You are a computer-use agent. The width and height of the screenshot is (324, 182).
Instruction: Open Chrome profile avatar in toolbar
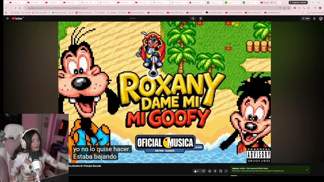click(320, 8)
